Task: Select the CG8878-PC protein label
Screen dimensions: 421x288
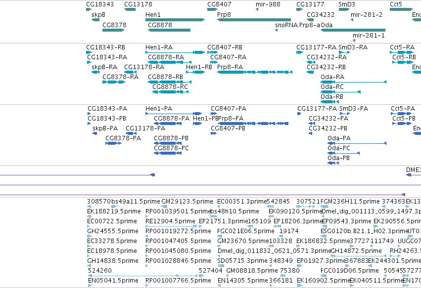Action: (171, 148)
